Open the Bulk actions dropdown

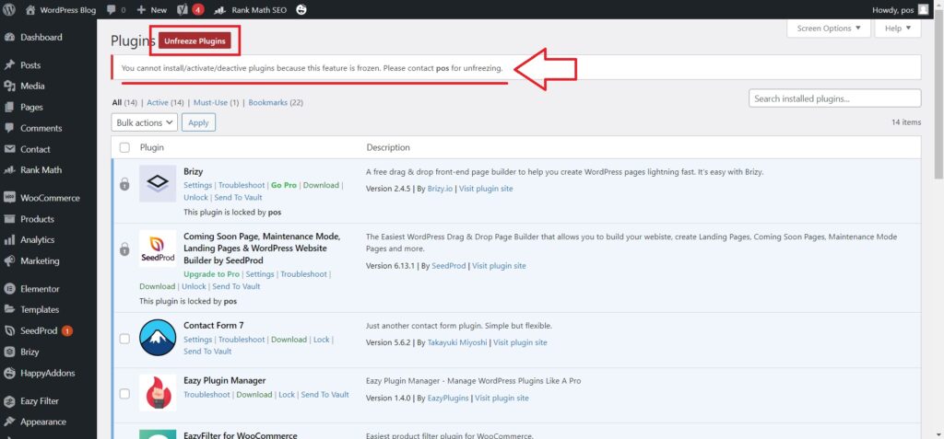pos(145,122)
